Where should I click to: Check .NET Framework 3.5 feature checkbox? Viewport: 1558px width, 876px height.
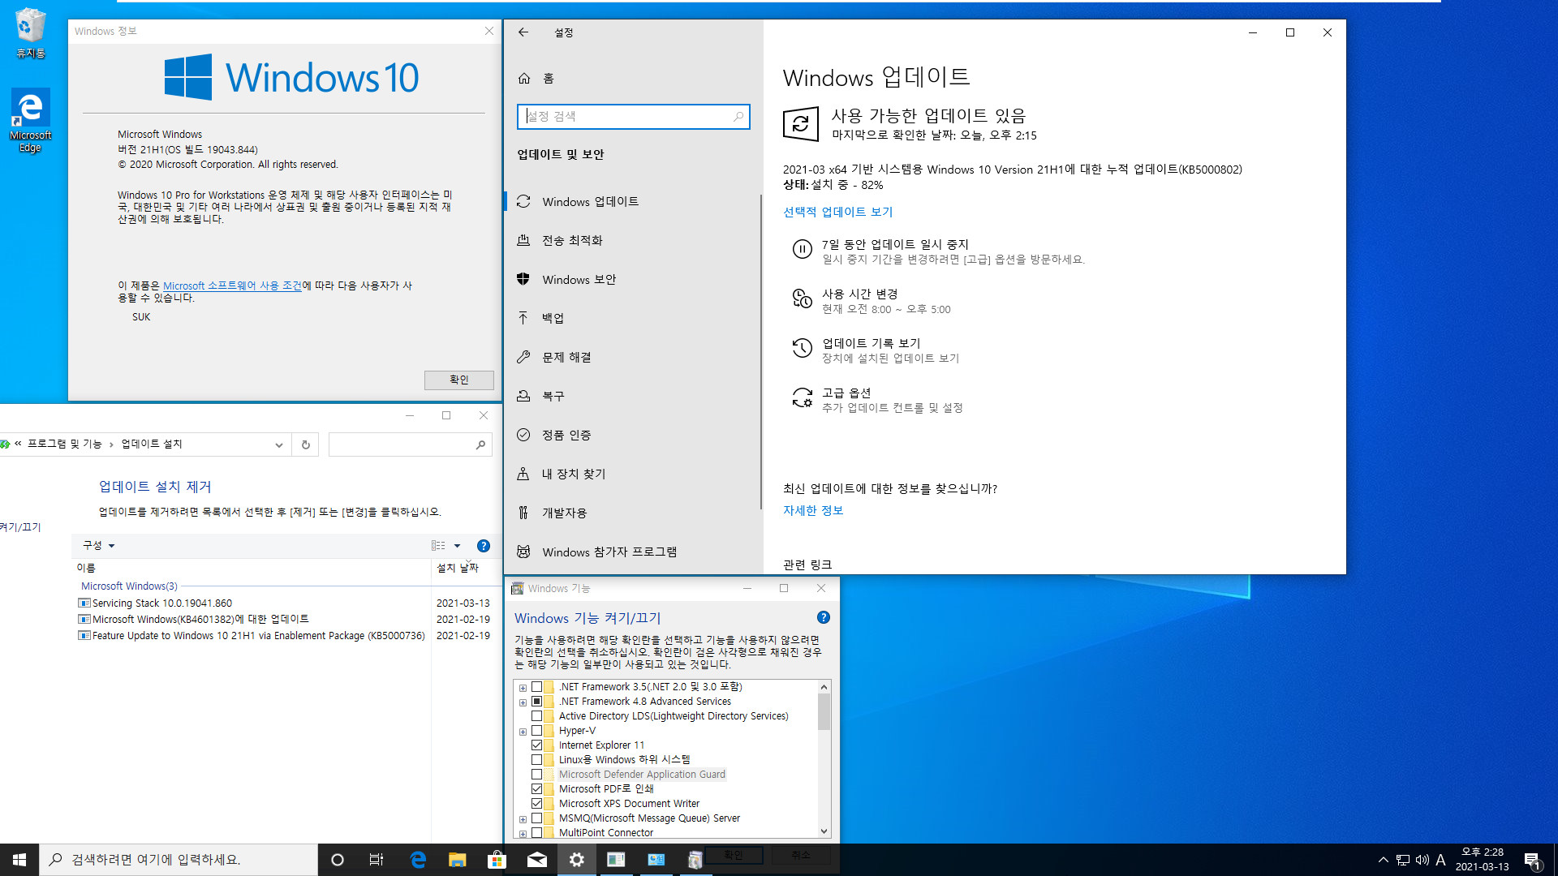coord(536,687)
